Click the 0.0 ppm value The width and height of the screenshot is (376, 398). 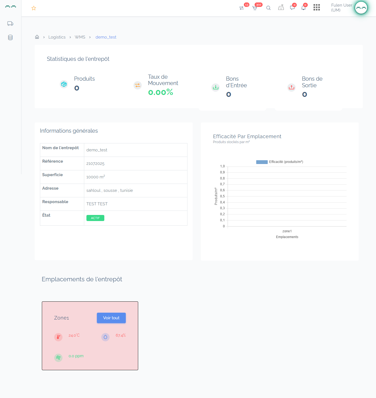pyautogui.click(x=76, y=356)
